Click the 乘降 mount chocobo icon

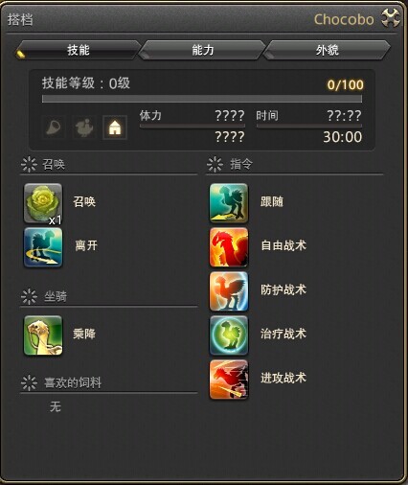43,335
